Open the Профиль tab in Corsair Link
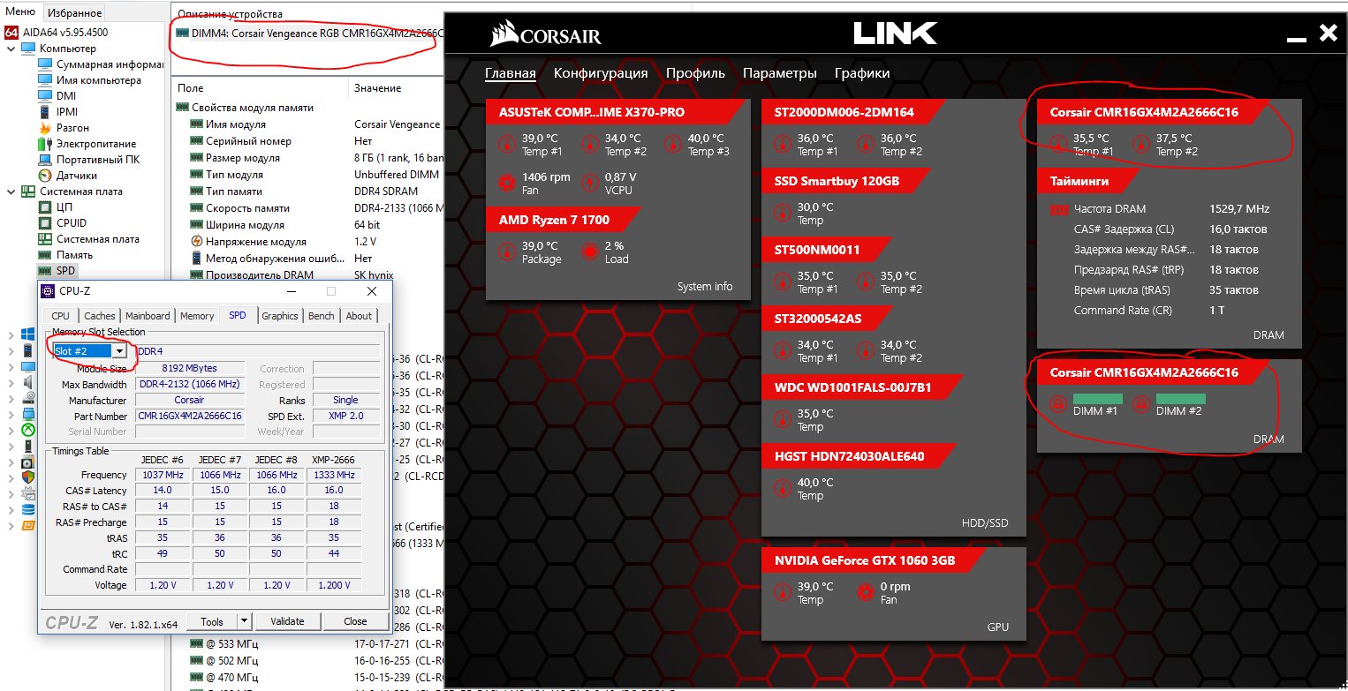This screenshot has width=1348, height=691. tap(695, 73)
